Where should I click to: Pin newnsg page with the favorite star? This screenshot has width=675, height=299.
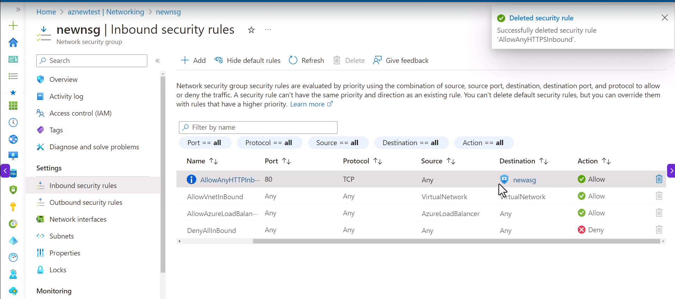pyautogui.click(x=251, y=30)
